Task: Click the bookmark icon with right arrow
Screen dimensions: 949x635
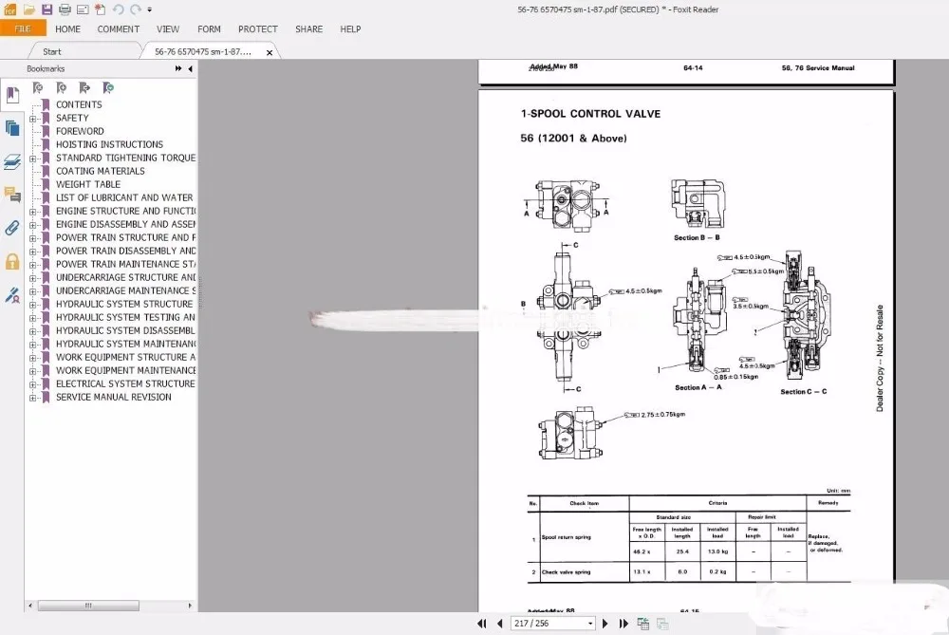Action: pos(84,87)
